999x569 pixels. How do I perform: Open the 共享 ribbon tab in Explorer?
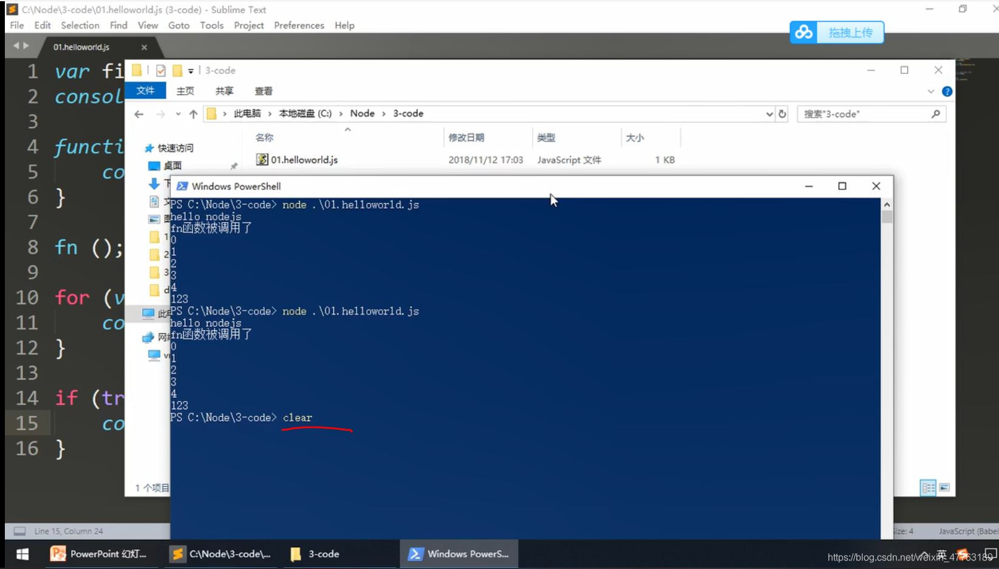[x=224, y=91]
